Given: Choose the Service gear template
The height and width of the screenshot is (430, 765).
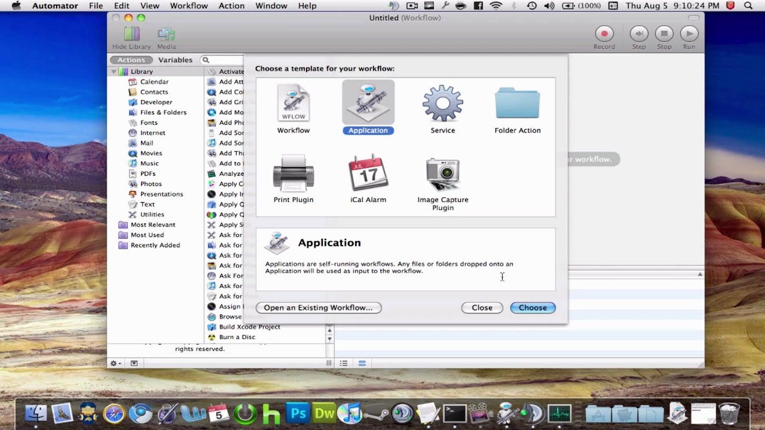Looking at the screenshot, I should point(443,103).
